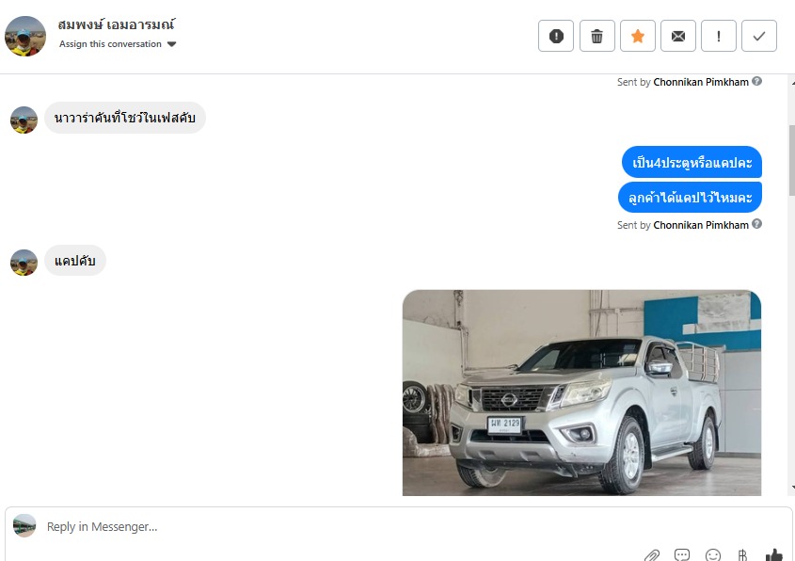Click the customer's avatar next to แคปคับ message
The image size is (795, 561).
(x=24, y=263)
